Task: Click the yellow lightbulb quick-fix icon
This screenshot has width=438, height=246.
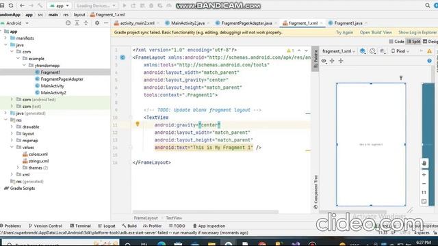Action: point(138,124)
